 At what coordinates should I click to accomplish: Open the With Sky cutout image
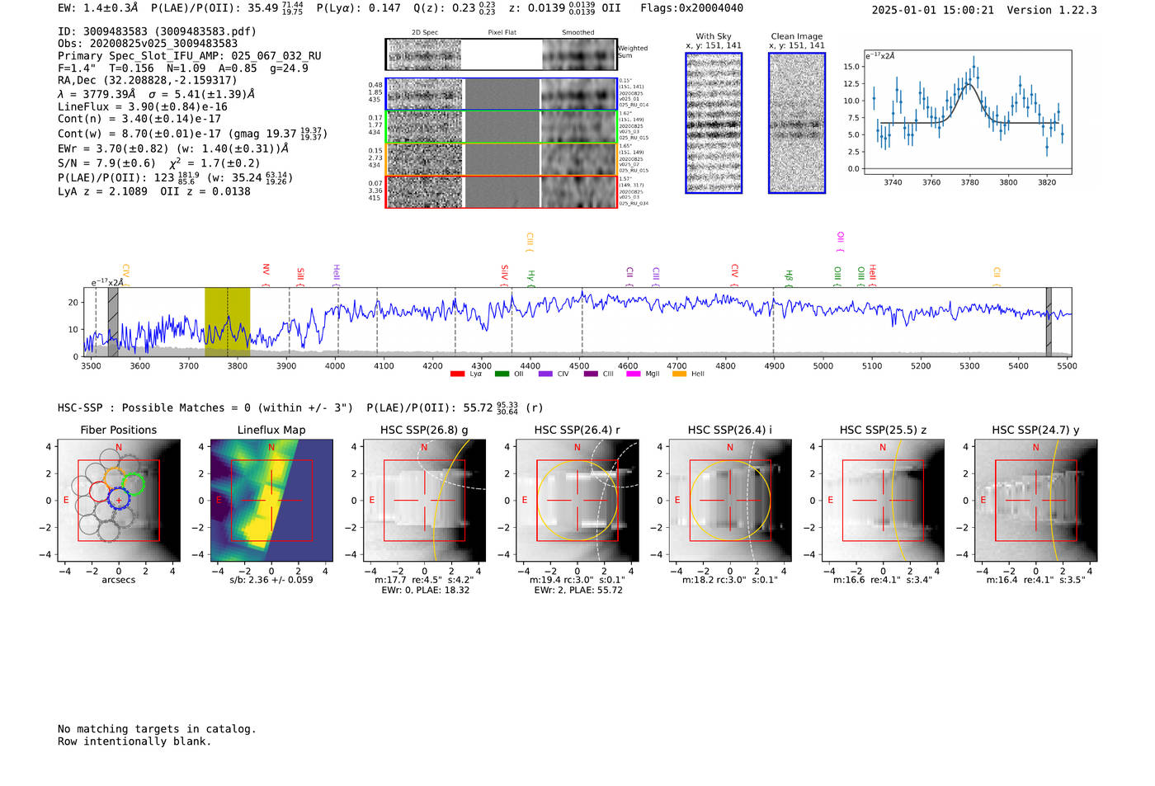[x=714, y=123]
